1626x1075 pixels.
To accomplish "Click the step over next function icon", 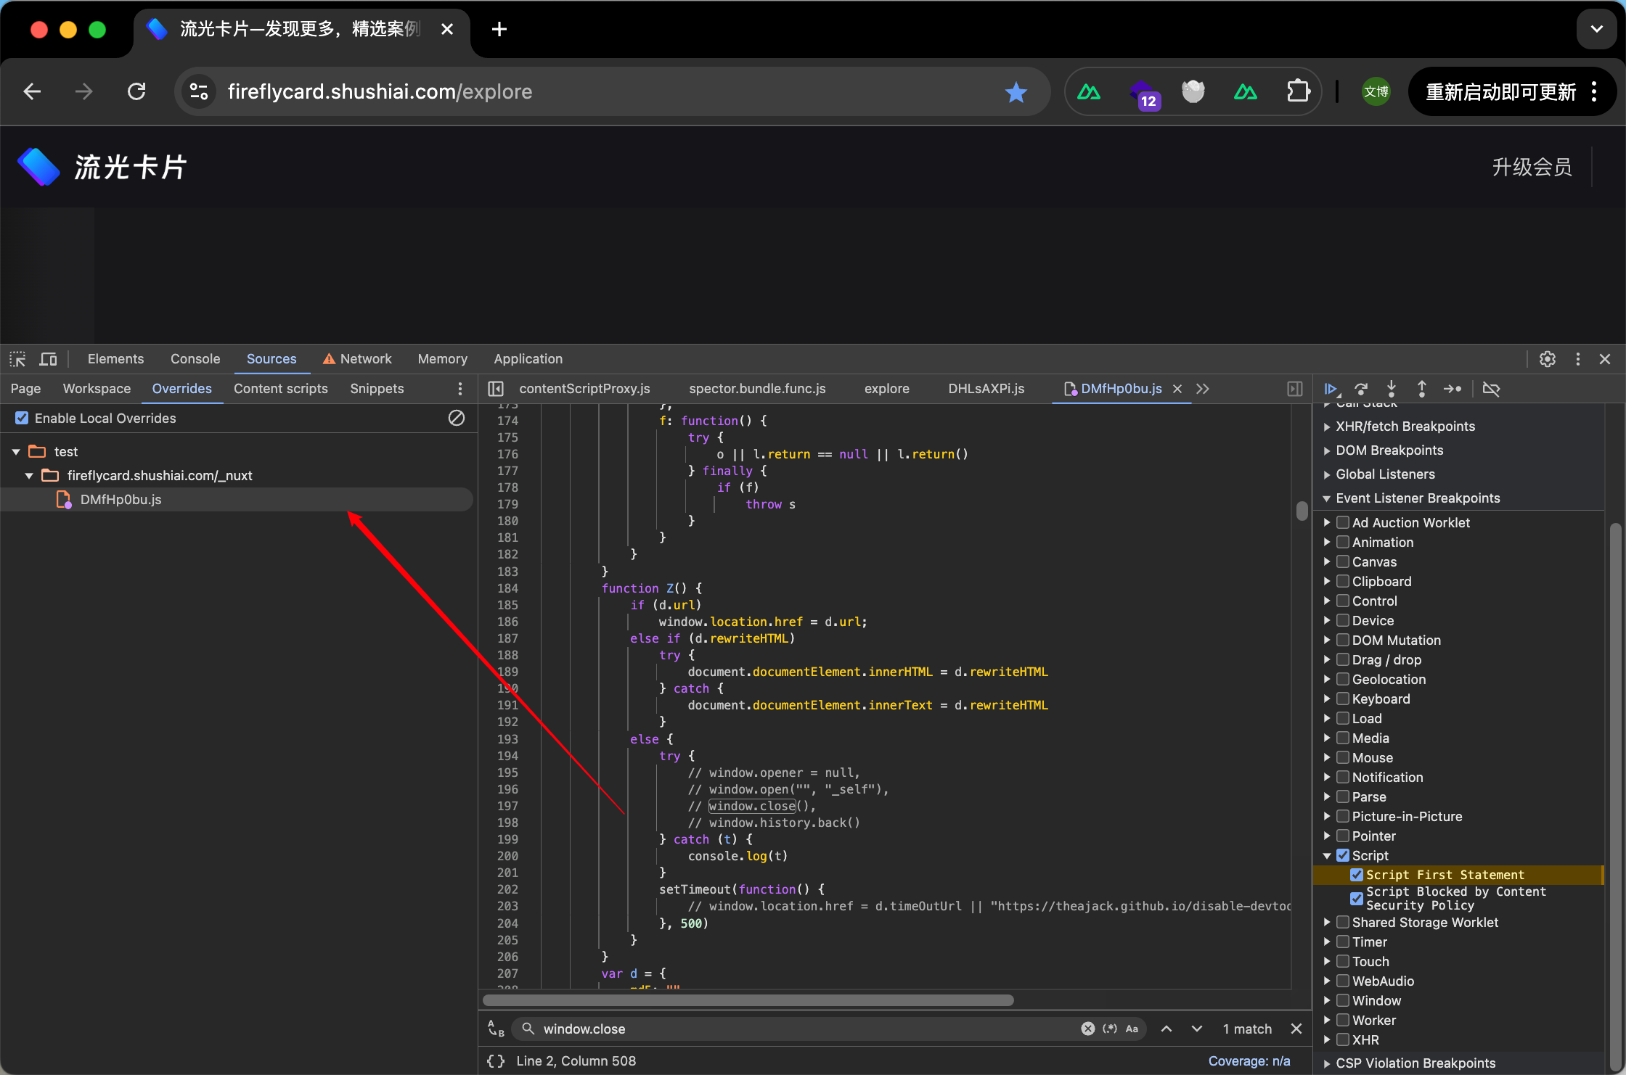I will coord(1361,389).
